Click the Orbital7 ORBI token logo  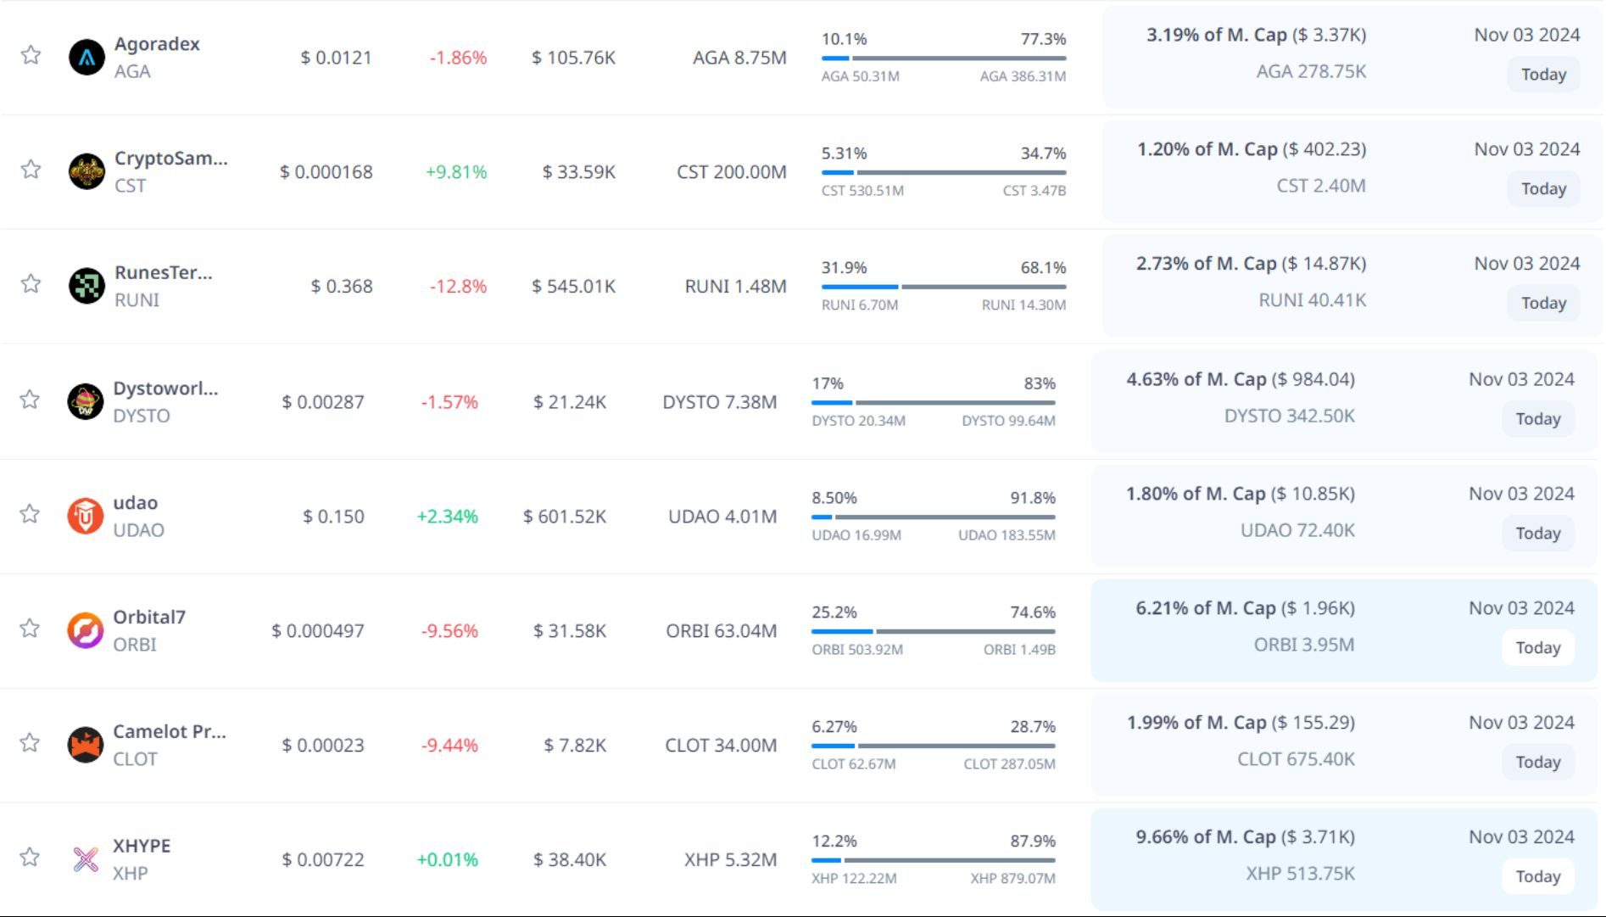(86, 631)
